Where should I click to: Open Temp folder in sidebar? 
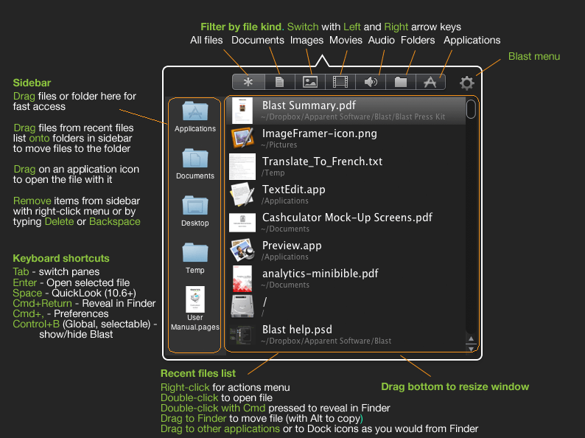tap(195, 252)
